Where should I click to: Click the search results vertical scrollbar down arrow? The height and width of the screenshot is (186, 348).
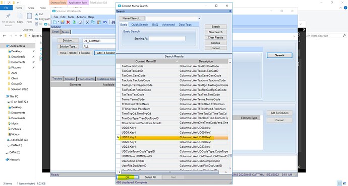[230, 168]
